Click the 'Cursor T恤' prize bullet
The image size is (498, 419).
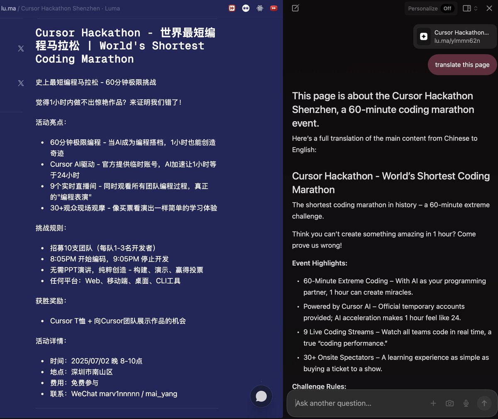point(118,321)
